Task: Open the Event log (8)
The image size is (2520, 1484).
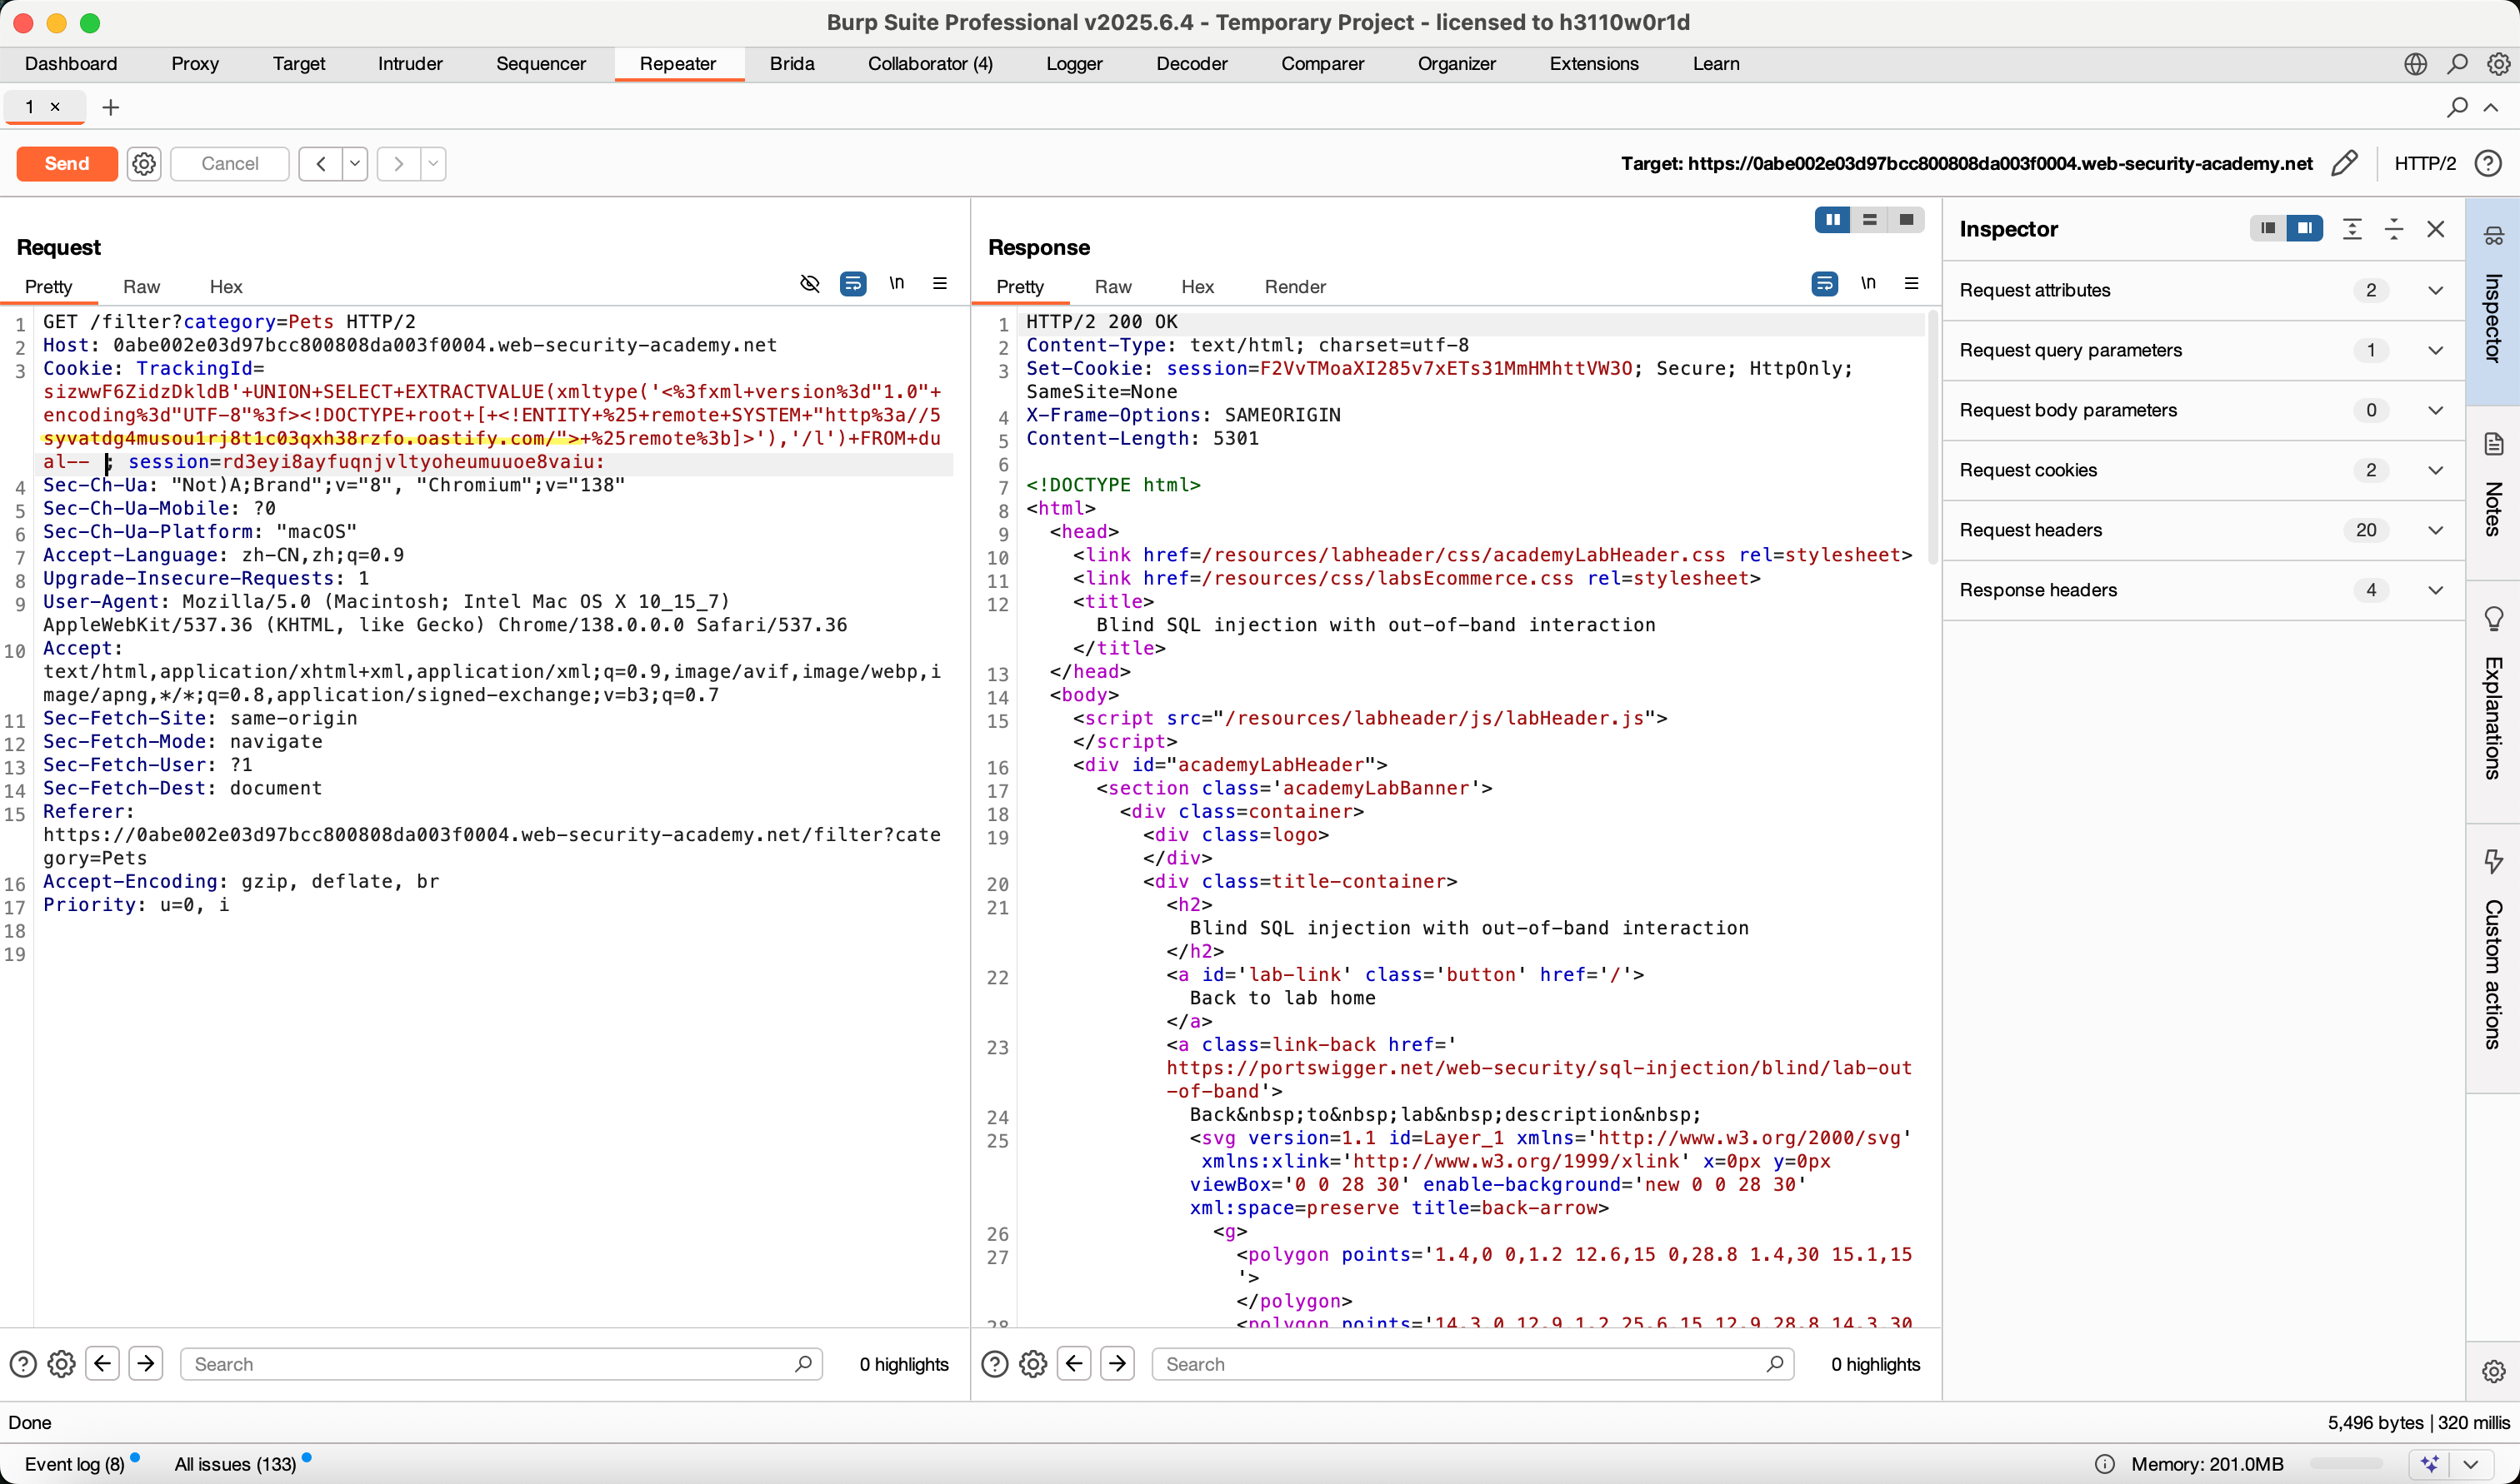Action: click(74, 1464)
